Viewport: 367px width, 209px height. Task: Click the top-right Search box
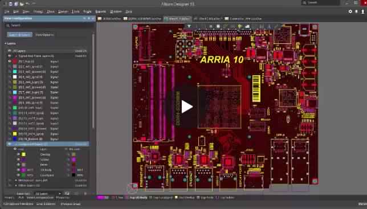pos(320,3)
